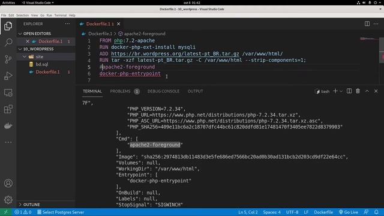Kill the terminal with trash icon

(358, 91)
